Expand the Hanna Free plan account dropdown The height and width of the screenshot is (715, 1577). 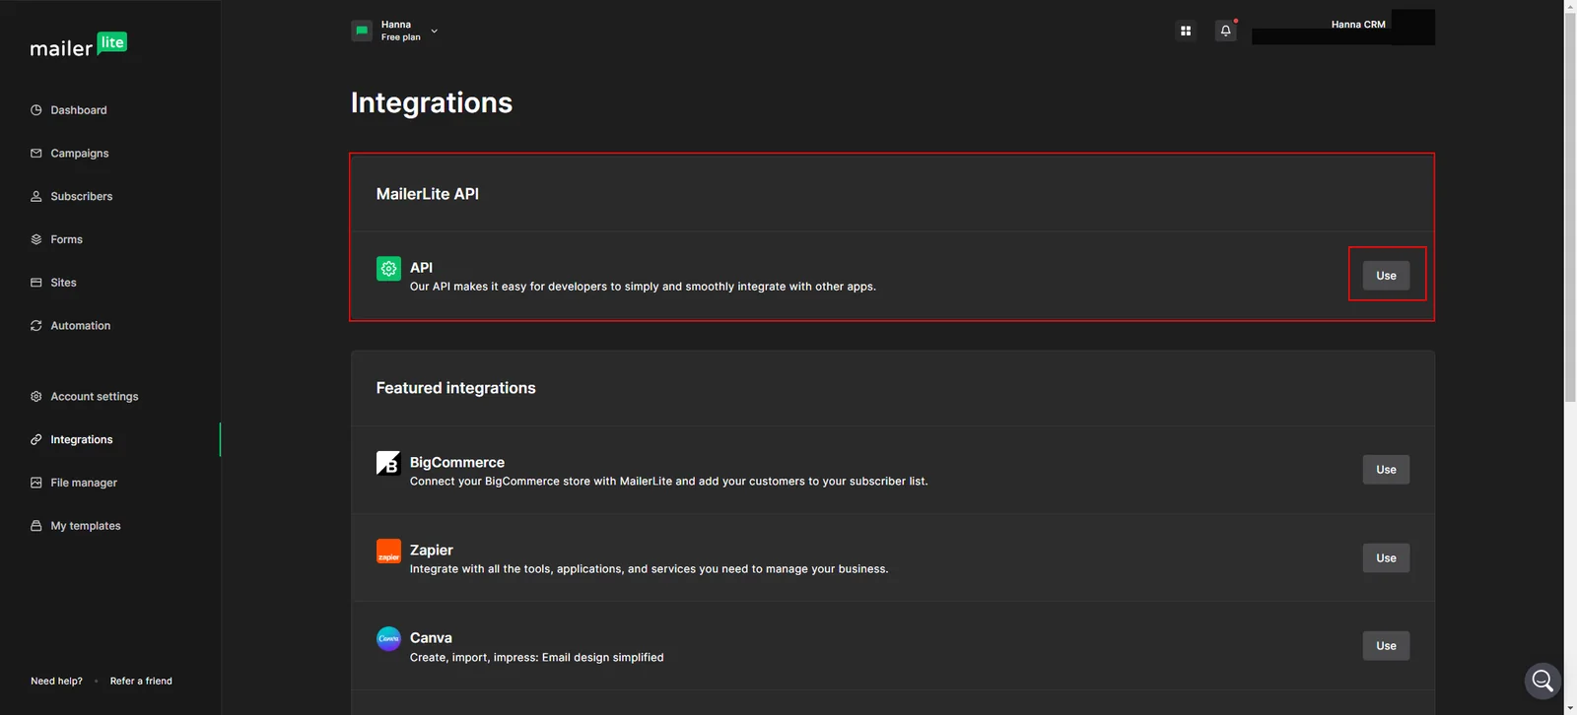434,31
